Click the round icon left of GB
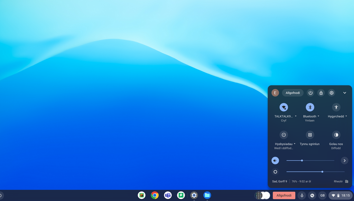The width and height of the screenshot is (354, 201). coord(312,195)
